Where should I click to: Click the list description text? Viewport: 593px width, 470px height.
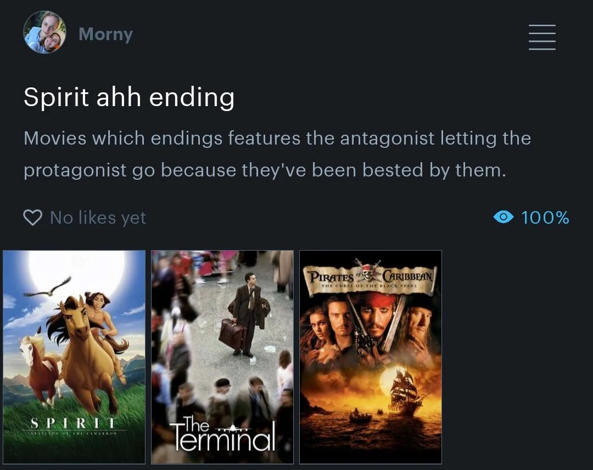coord(277,154)
